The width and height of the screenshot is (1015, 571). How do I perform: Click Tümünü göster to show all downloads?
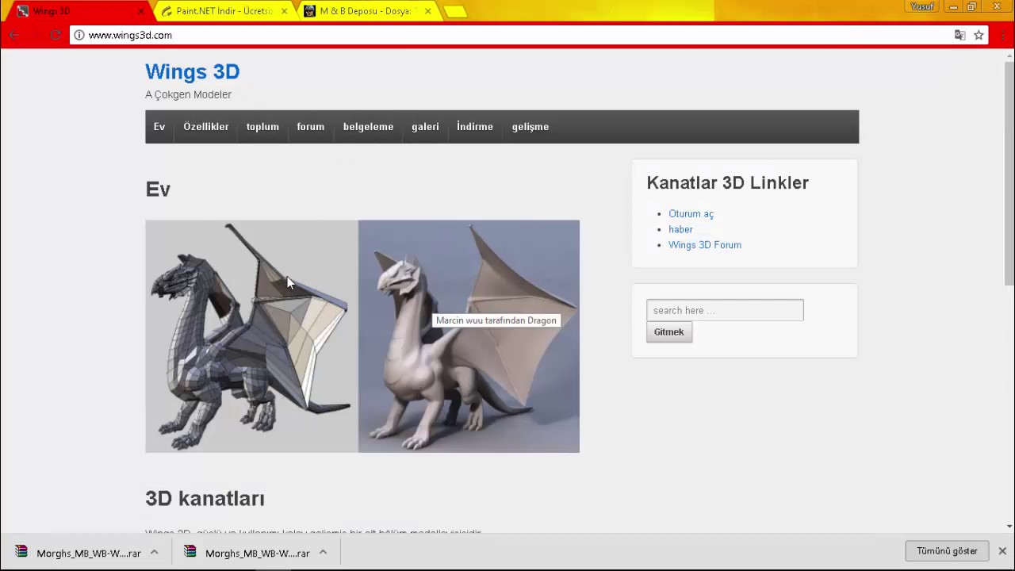pos(947,551)
